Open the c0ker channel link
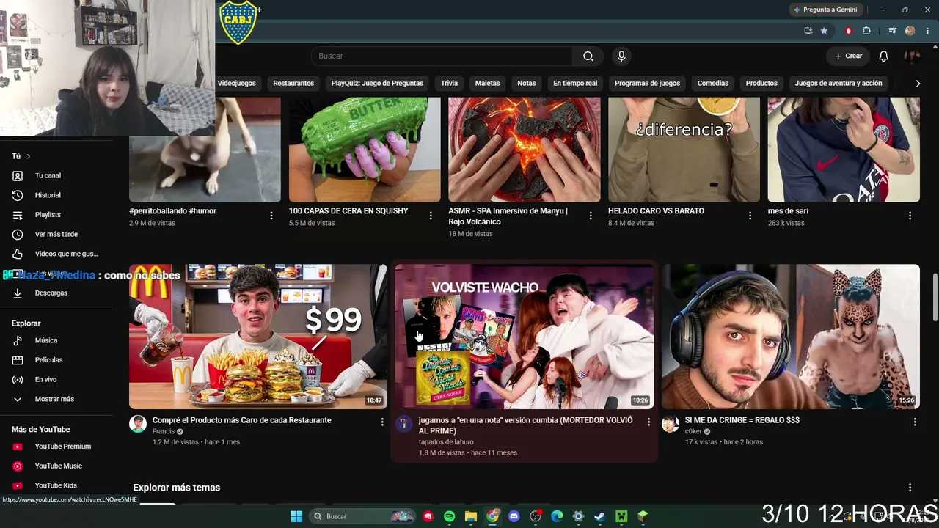The width and height of the screenshot is (939, 528). (693, 432)
